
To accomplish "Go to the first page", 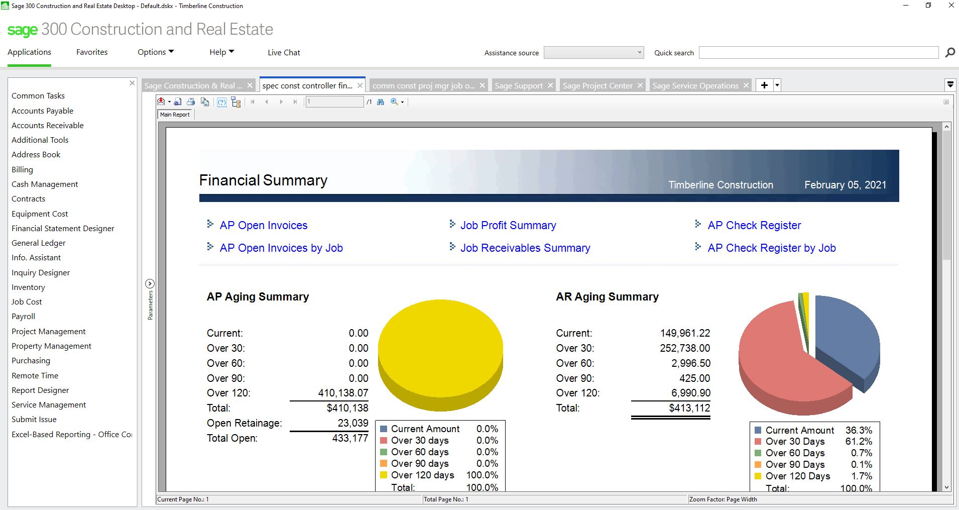I will click(253, 102).
